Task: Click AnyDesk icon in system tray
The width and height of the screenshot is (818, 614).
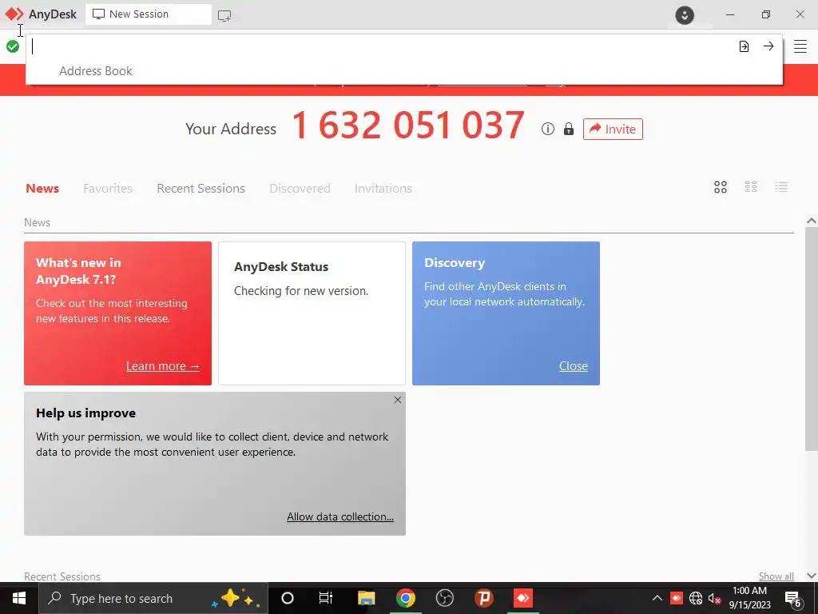Action: click(676, 598)
